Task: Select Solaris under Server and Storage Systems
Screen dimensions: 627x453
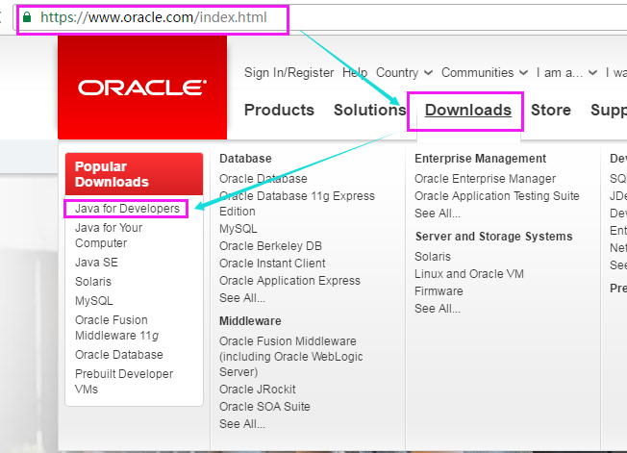Action: (x=433, y=256)
